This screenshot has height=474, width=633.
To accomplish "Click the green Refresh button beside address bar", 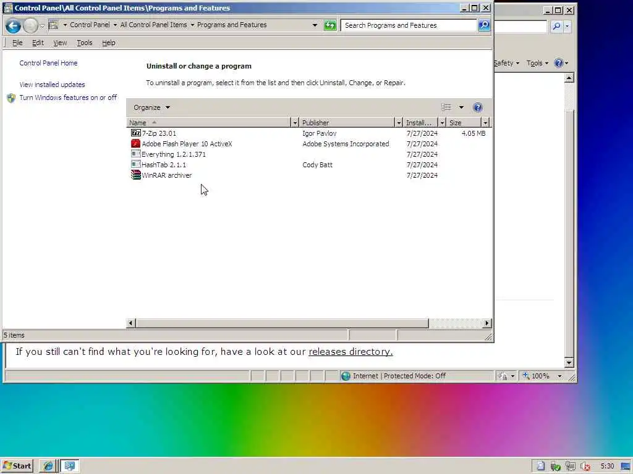I will [330, 25].
